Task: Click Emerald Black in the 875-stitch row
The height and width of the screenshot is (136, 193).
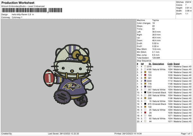Action: click(x=159, y=104)
